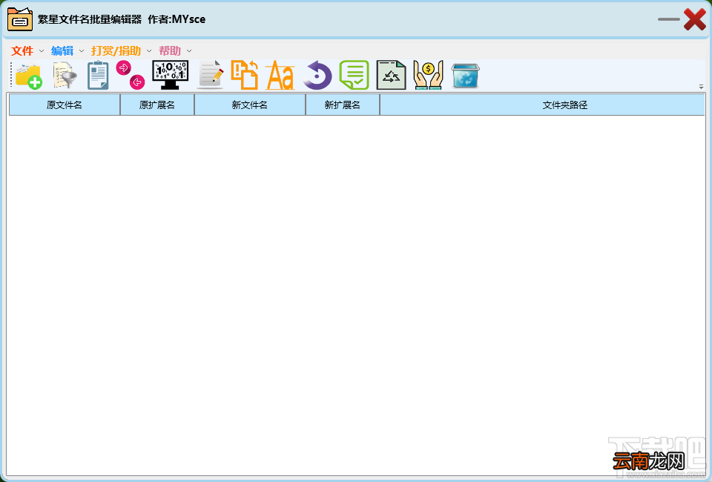Image resolution: width=712 pixels, height=482 pixels.
Task: Open the 打赏/捐助 menu
Action: pyautogui.click(x=116, y=51)
